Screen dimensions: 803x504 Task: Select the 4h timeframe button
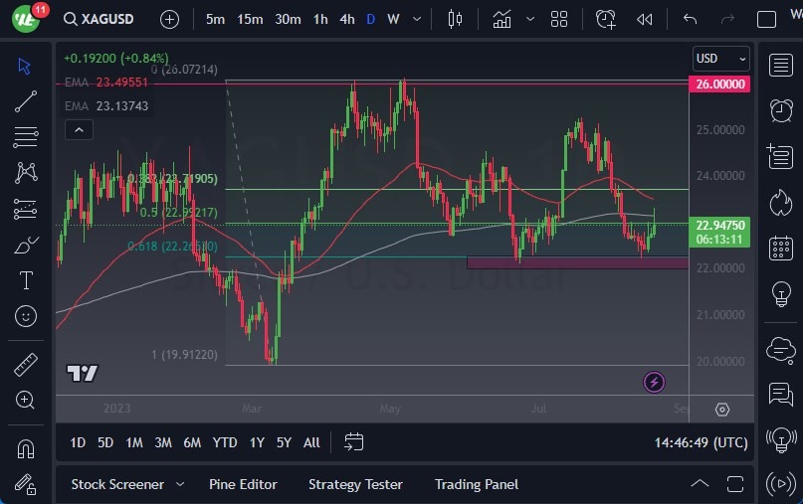pos(346,19)
